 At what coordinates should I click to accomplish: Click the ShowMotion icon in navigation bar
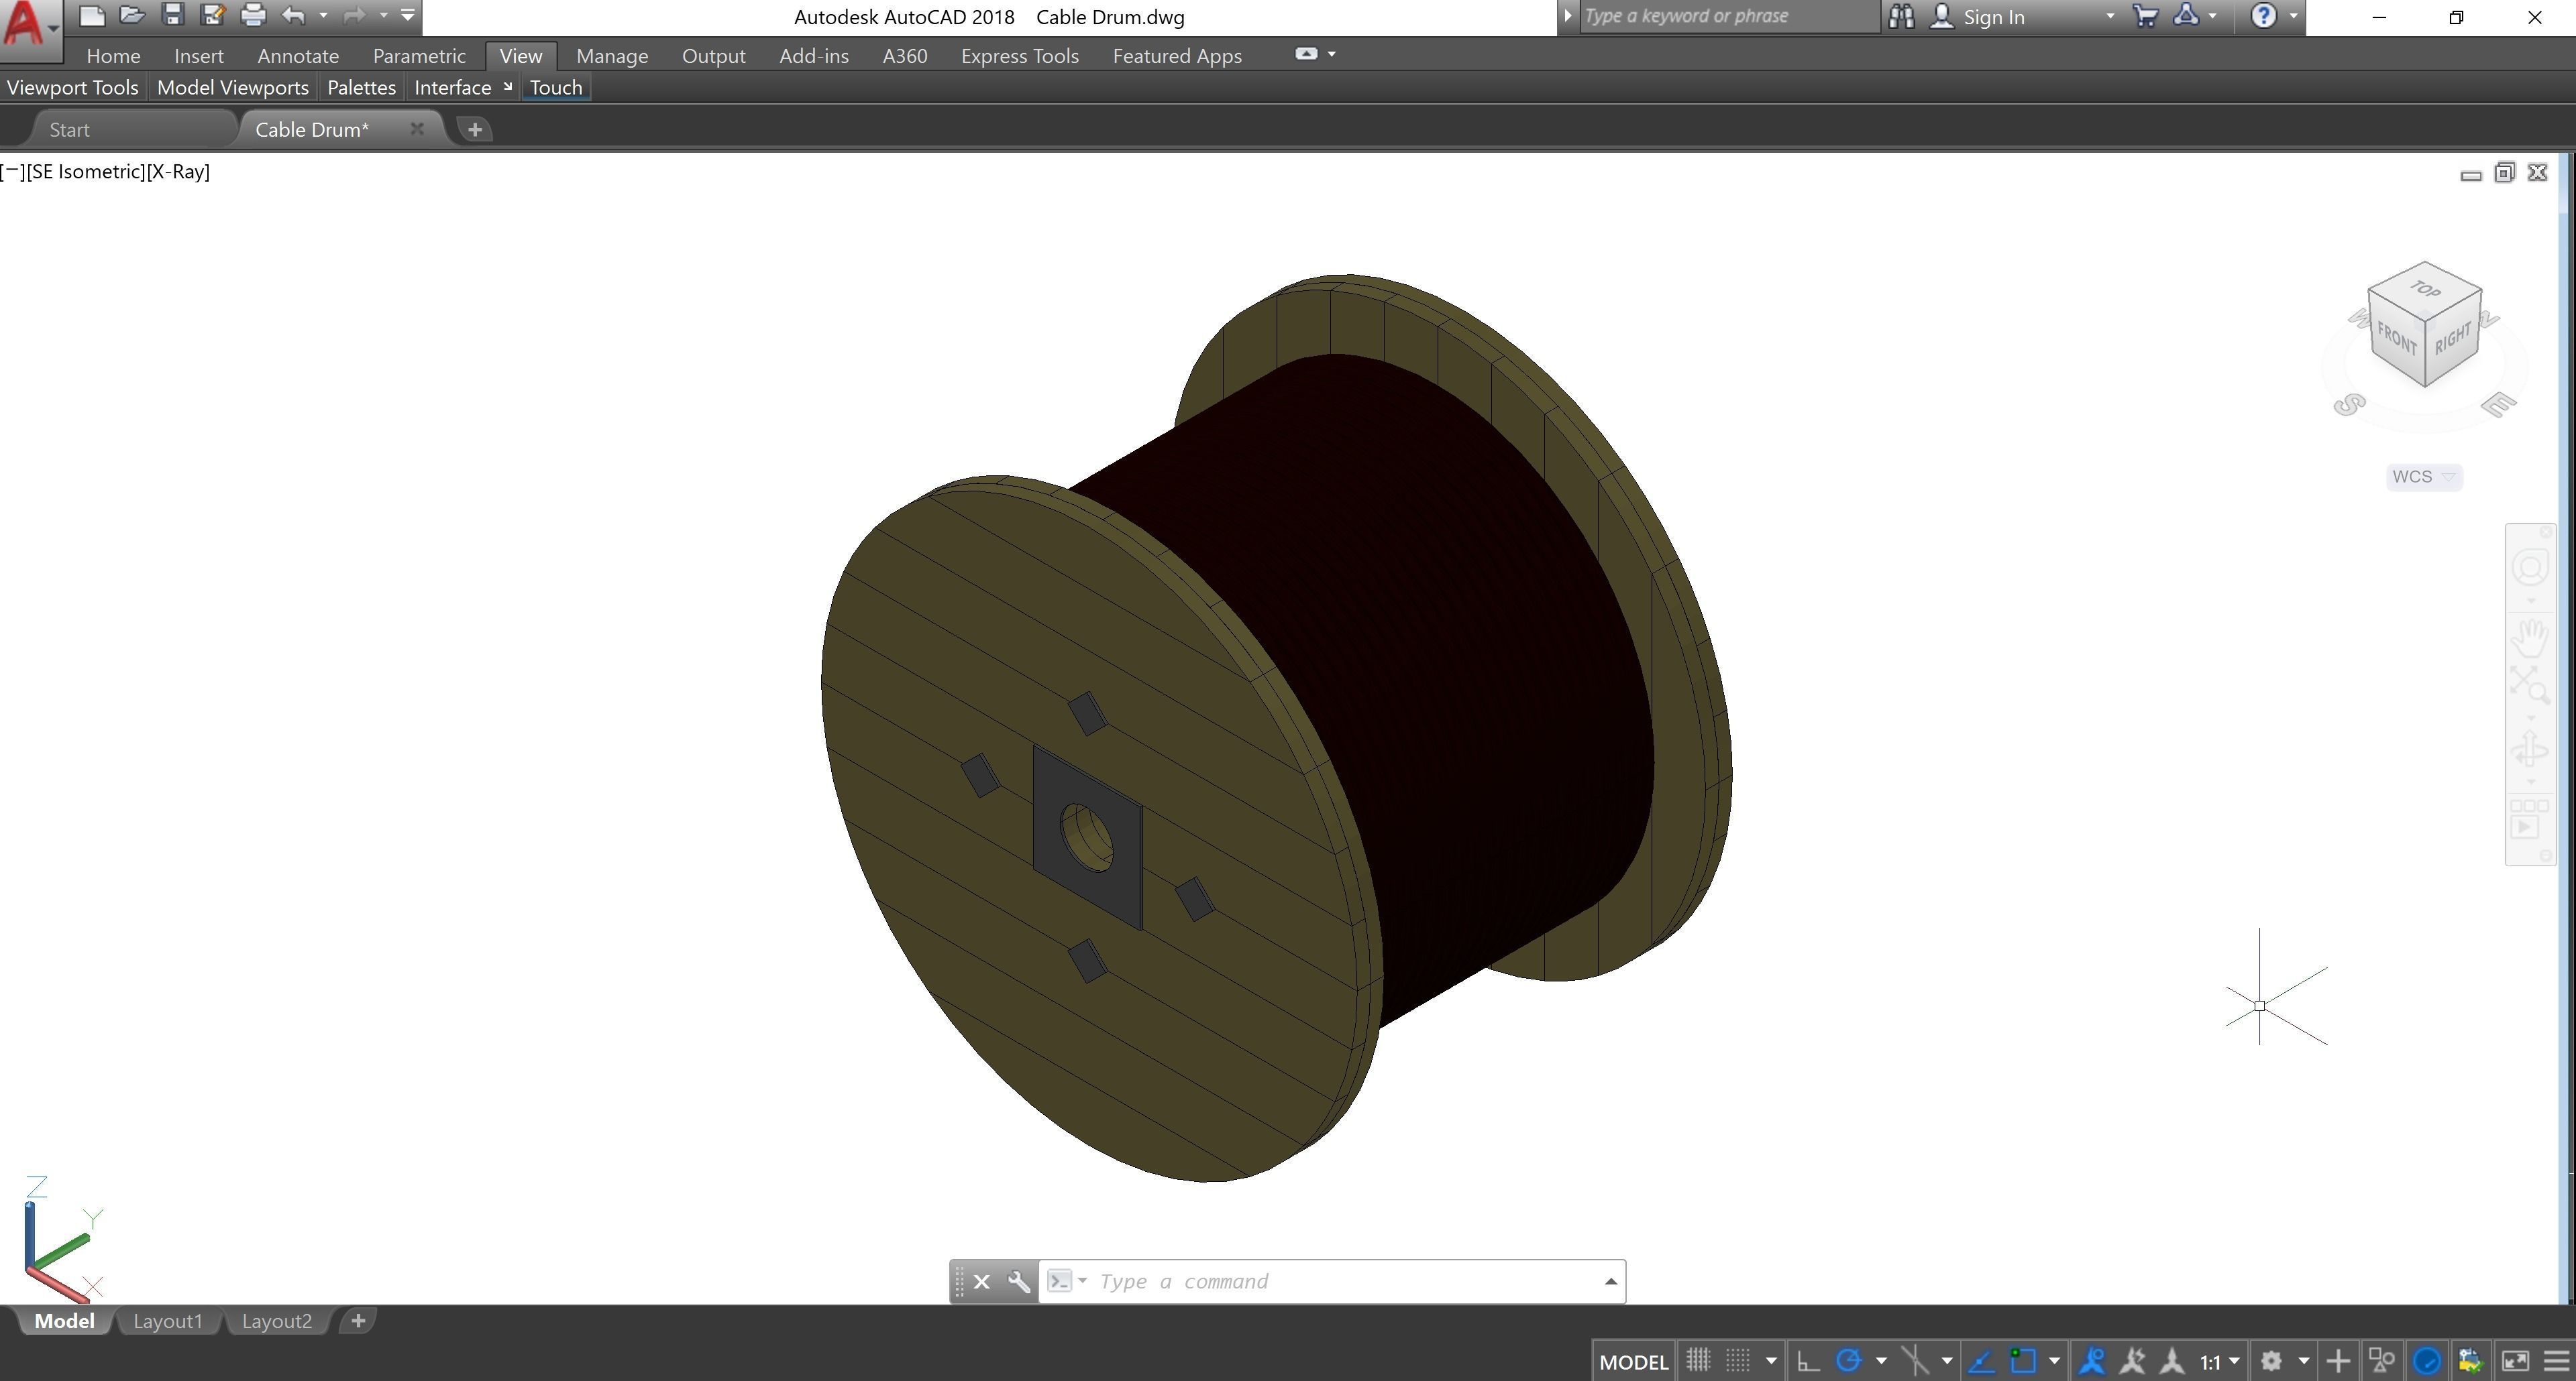tap(2531, 819)
